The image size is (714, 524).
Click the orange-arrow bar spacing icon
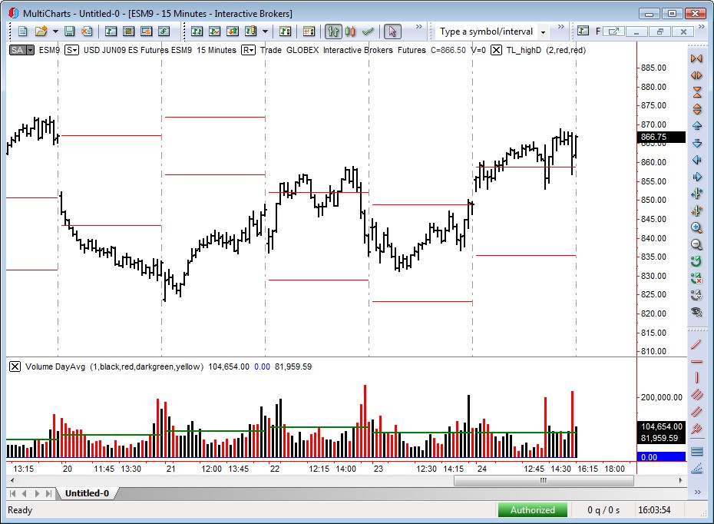click(696, 211)
